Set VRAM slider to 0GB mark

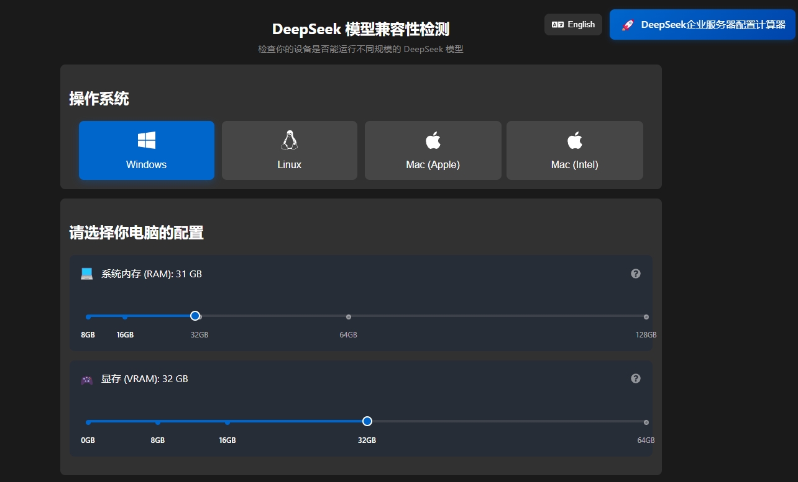tap(88, 422)
